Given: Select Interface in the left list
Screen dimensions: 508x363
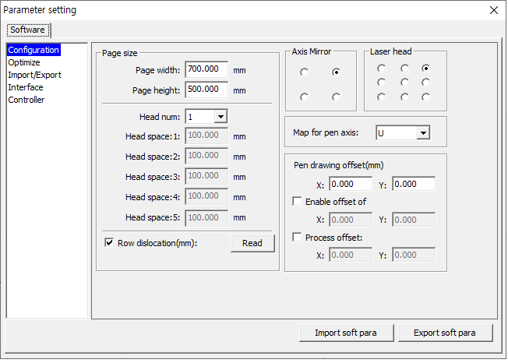Looking at the screenshot, I should [x=25, y=87].
